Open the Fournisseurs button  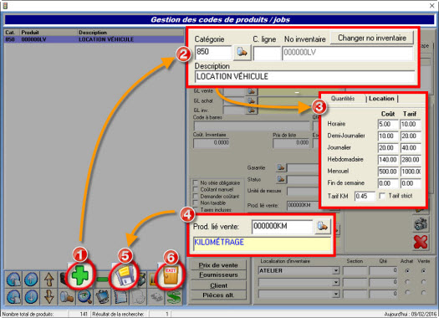coord(218,275)
